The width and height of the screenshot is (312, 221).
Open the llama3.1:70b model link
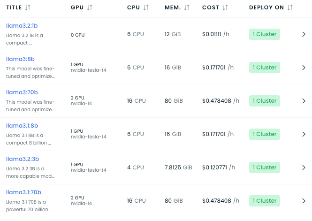(23, 192)
